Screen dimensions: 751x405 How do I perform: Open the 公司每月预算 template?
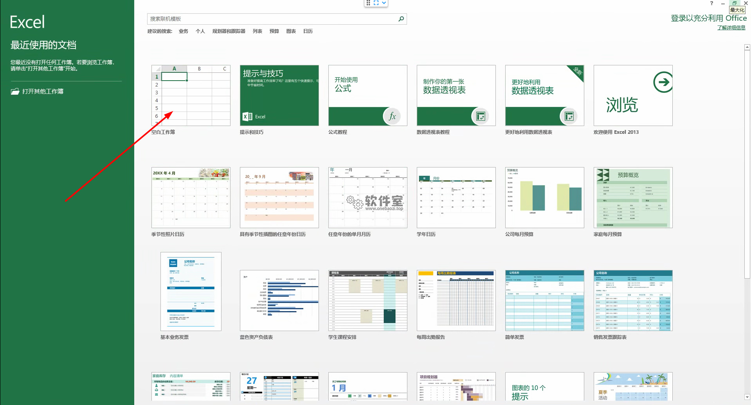click(x=545, y=198)
